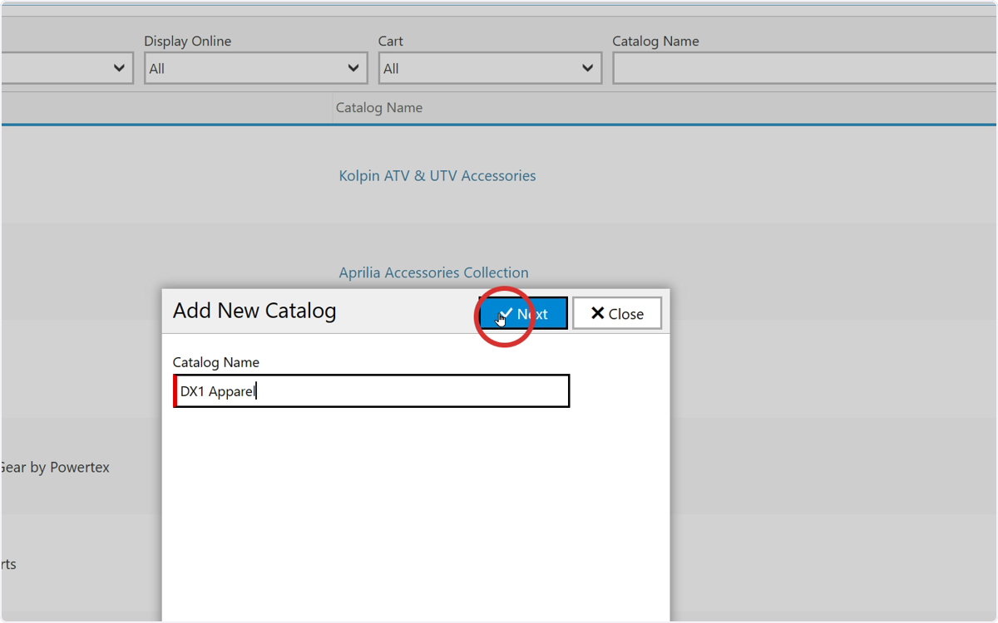Select the Gear by Powertex row text

[x=55, y=468]
